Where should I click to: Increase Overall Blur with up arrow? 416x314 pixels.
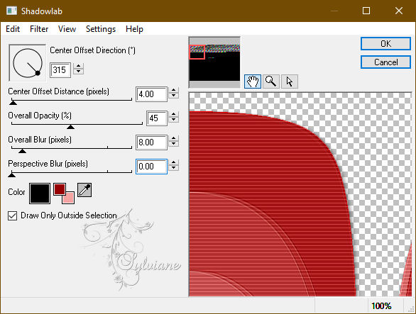pyautogui.click(x=173, y=139)
